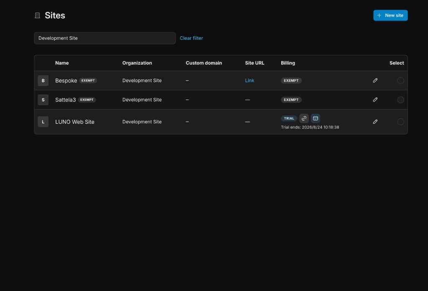Click the Billing column header
Image resolution: width=428 pixels, height=291 pixels.
click(288, 63)
